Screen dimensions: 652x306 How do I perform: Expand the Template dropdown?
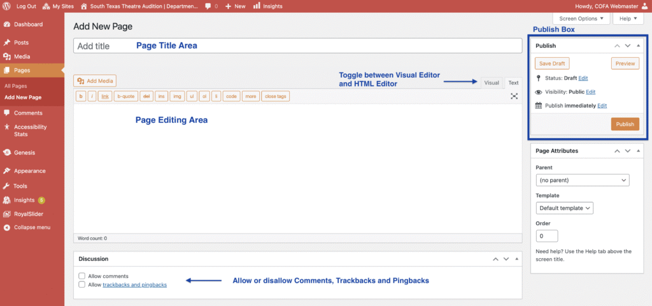565,208
